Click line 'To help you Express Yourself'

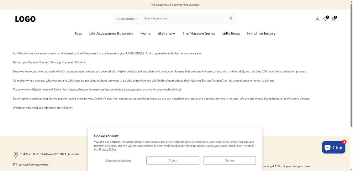click(x=50, y=62)
